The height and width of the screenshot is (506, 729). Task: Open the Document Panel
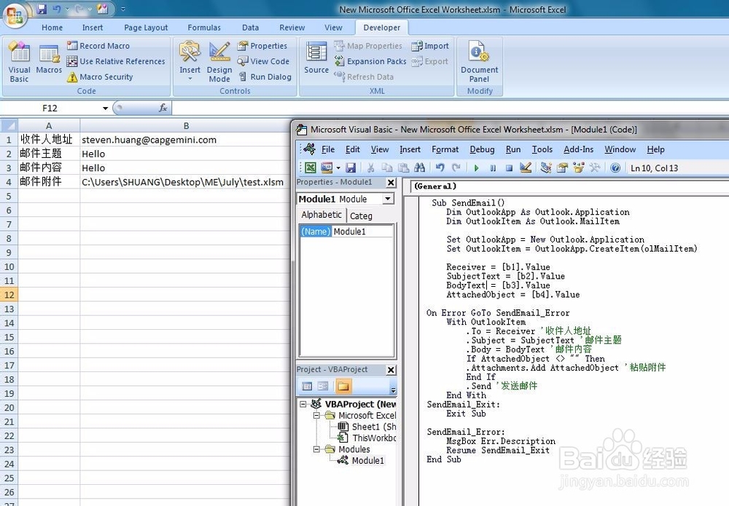point(480,62)
